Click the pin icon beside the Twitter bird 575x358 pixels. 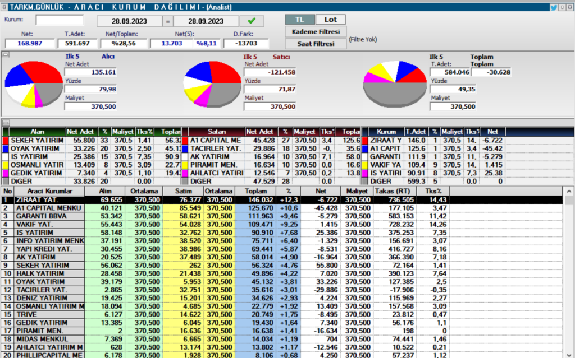[563, 7]
